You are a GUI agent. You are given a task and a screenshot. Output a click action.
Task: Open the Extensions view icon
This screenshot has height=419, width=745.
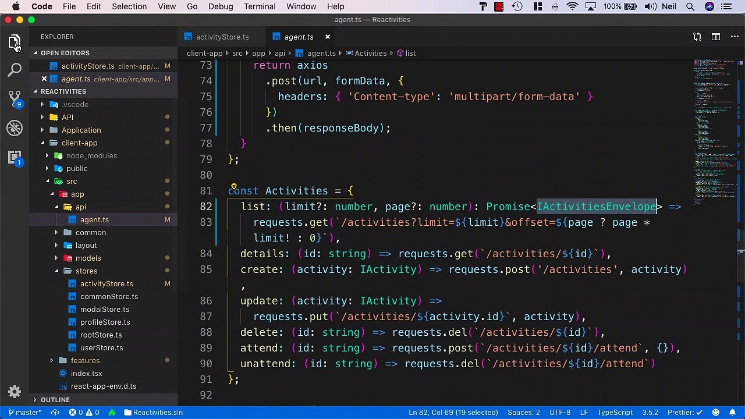click(15, 157)
